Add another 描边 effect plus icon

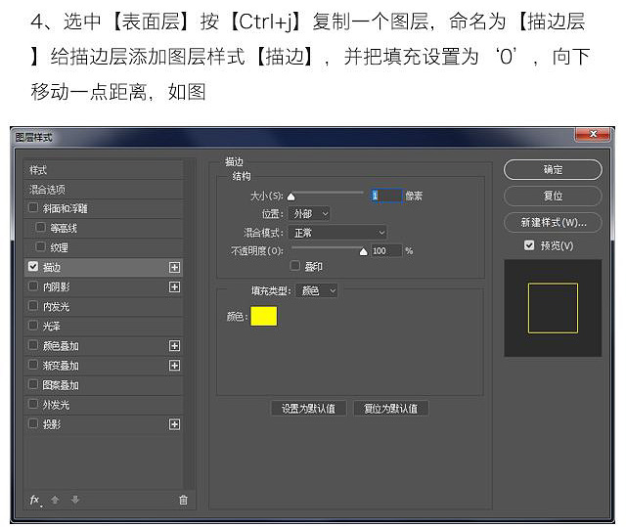pyautogui.click(x=174, y=267)
